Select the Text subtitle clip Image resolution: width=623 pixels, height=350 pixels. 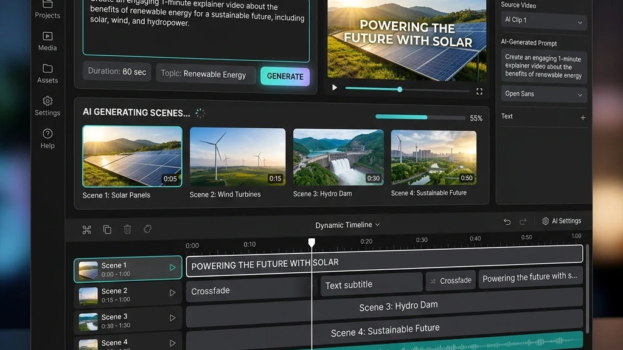372,284
